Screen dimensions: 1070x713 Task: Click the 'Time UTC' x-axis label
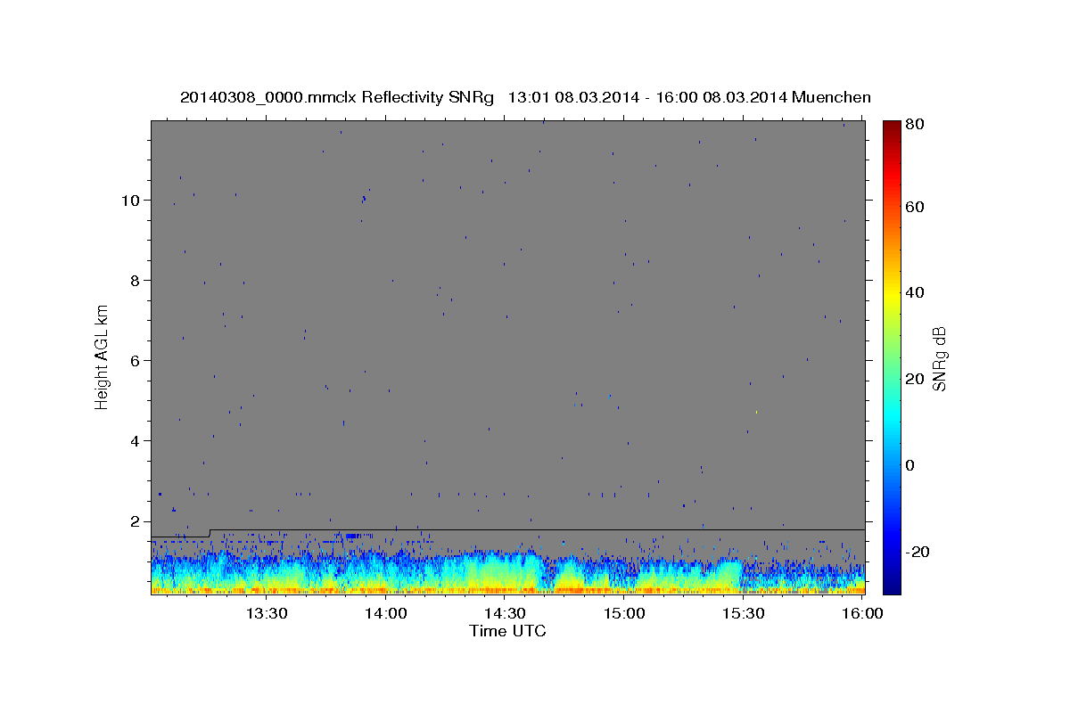point(507,631)
